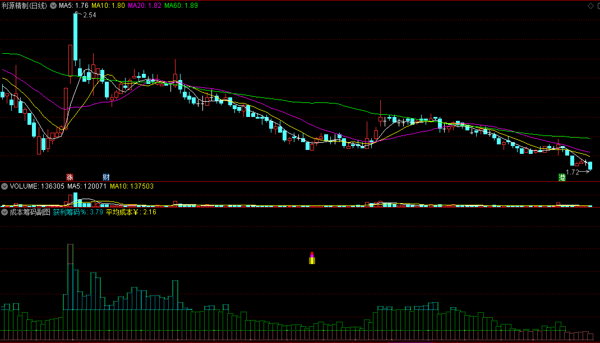This screenshot has width=600, height=343.
Task: Click the yellow-magenta marker in chip panel
Action: (312, 258)
